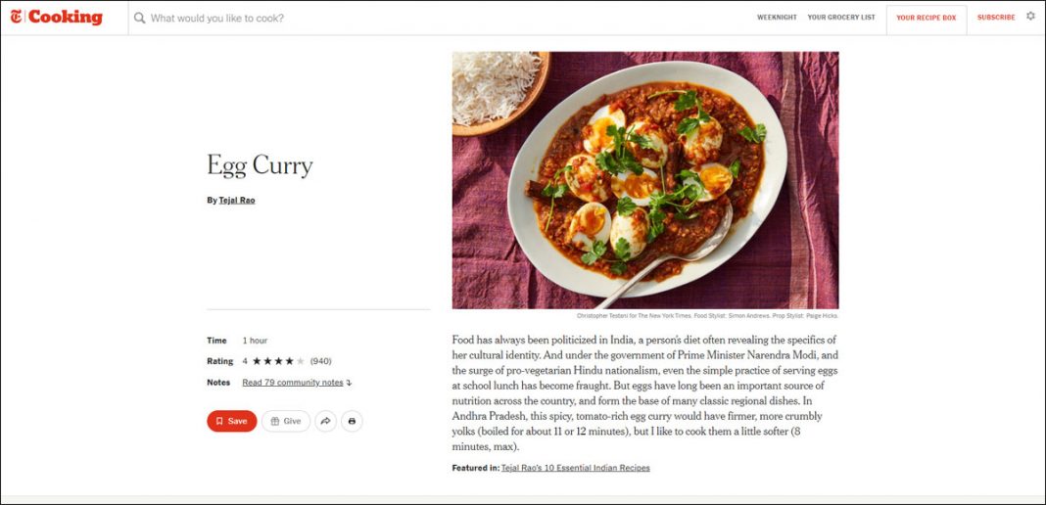Open Your Grocery List

(841, 18)
